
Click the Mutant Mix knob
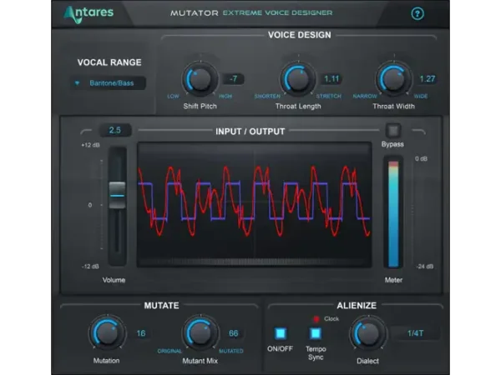coord(200,333)
